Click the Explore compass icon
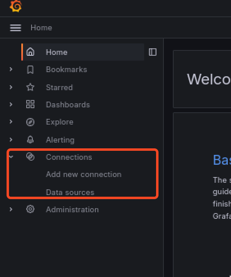 click(30, 122)
